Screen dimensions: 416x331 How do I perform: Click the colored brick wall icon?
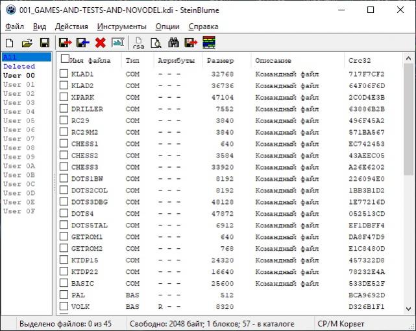(x=209, y=43)
